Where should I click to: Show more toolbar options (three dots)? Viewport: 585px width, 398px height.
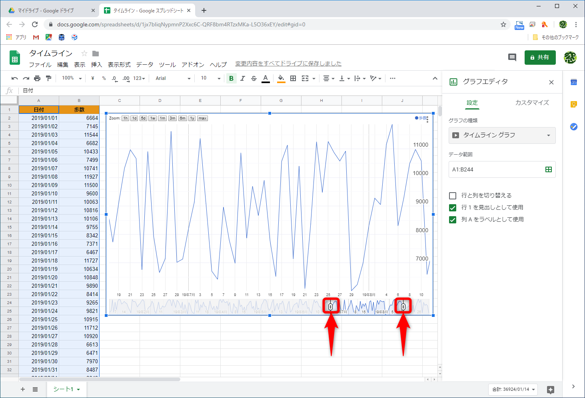393,78
